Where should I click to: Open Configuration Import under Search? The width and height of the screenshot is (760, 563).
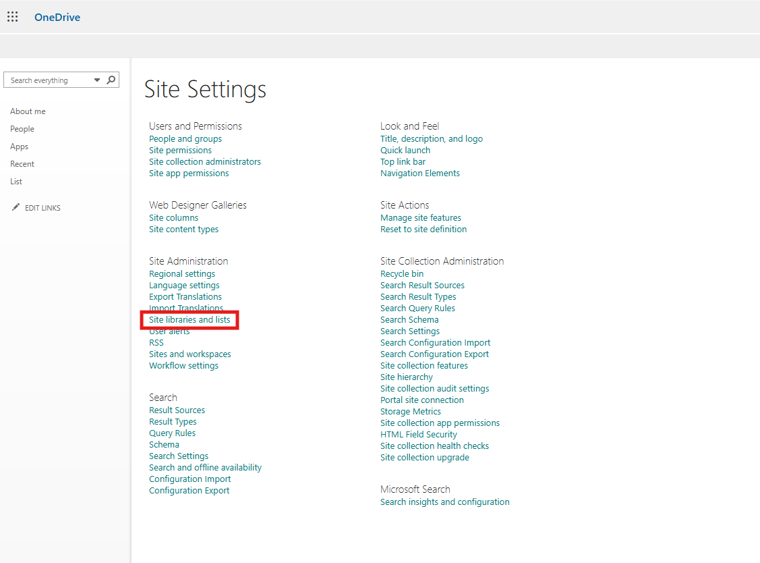190,479
